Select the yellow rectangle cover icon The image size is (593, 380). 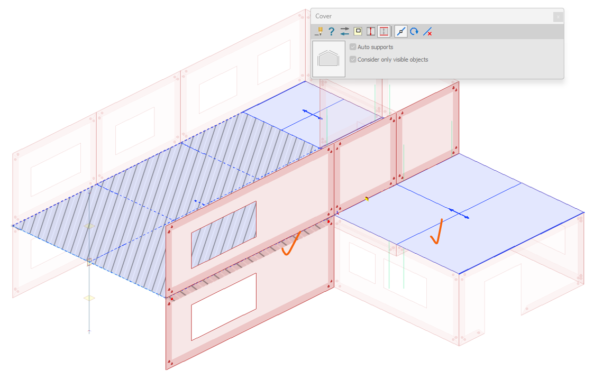(358, 31)
